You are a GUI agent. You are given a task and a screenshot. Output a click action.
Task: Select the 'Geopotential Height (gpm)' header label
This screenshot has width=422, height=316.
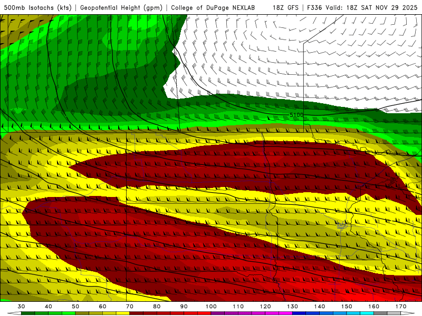point(121,7)
